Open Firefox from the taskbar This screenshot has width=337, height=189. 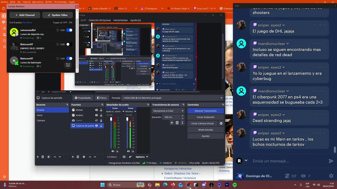coord(173,185)
